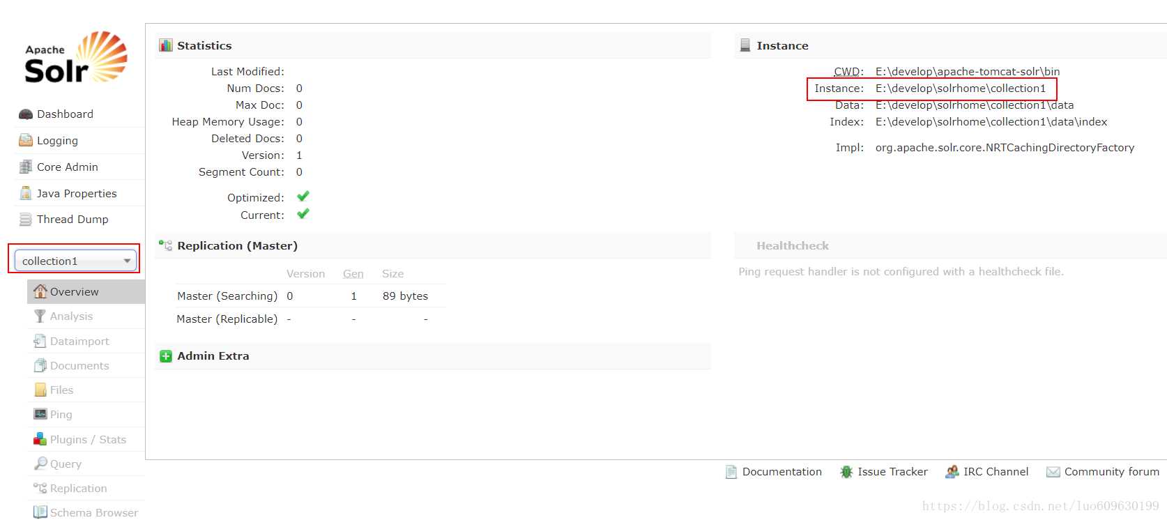Screen dimensions: 1167x520
Task: Open the Community forum footer link
Action: coord(1112,472)
